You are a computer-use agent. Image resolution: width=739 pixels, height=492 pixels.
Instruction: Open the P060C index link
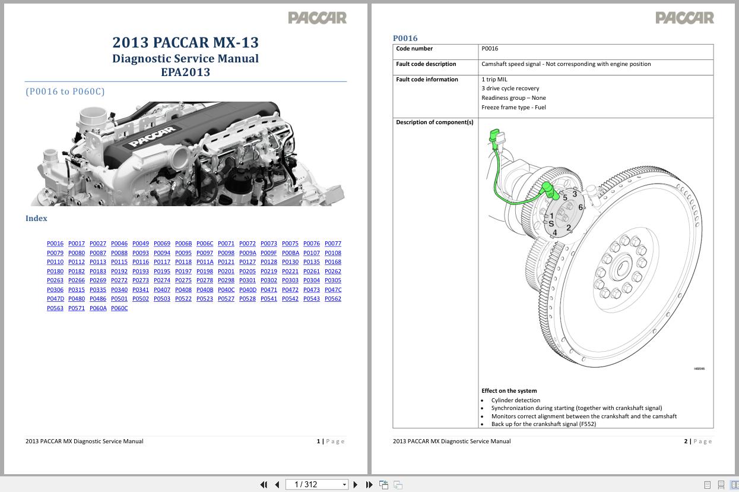[x=119, y=308]
